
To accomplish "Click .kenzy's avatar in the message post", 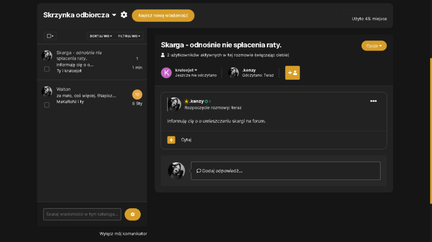I will [175, 104].
